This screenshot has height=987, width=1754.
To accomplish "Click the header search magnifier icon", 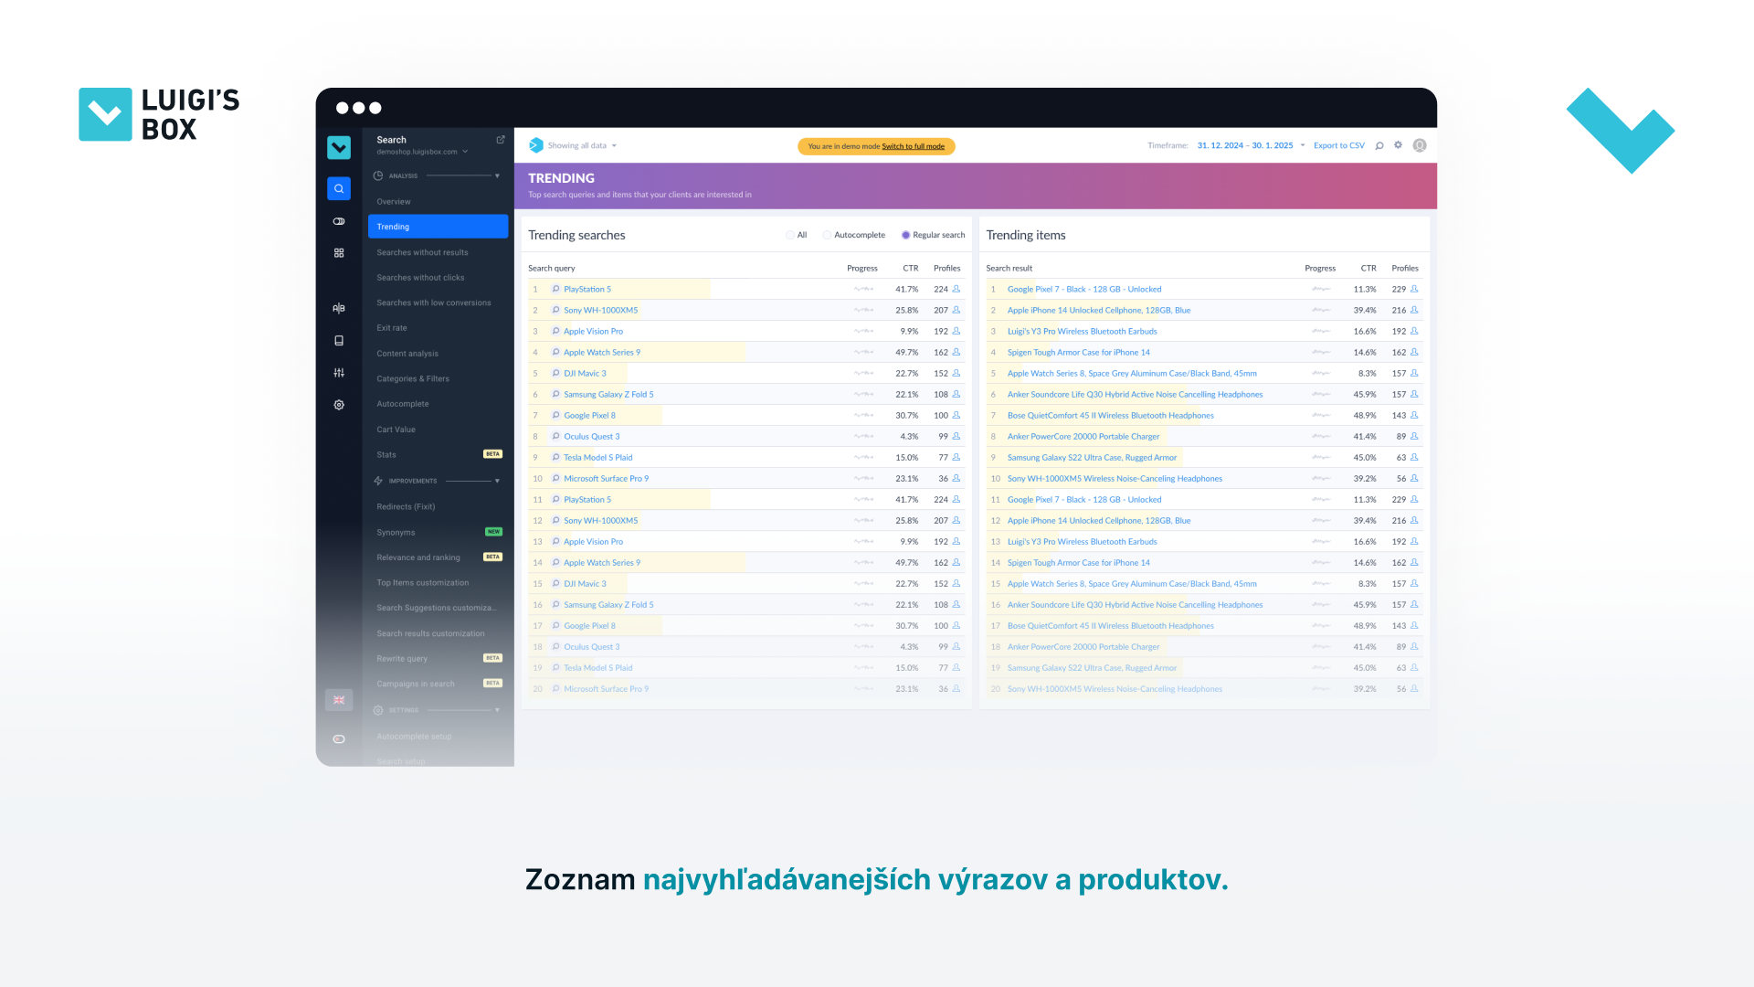I will coord(1379,145).
